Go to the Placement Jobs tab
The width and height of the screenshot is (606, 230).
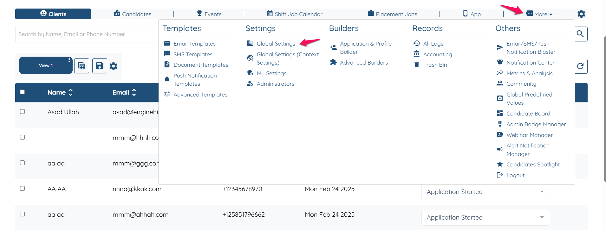[392, 14]
